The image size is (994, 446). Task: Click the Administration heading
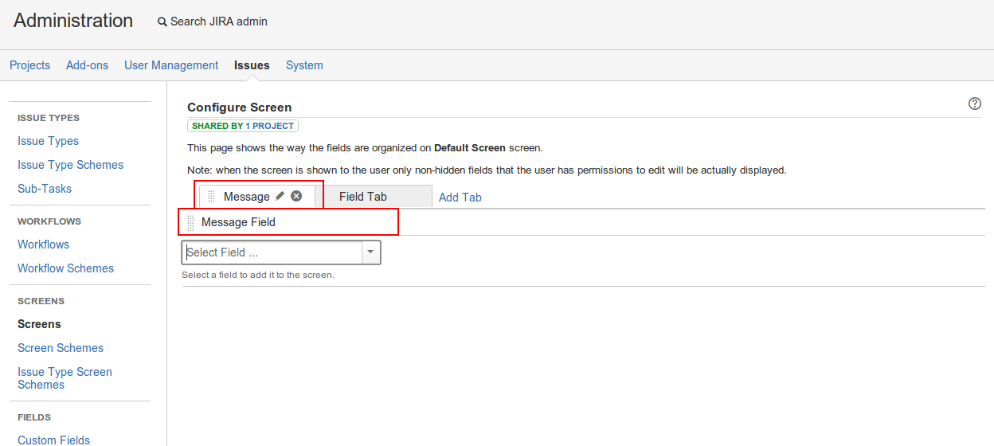click(73, 21)
